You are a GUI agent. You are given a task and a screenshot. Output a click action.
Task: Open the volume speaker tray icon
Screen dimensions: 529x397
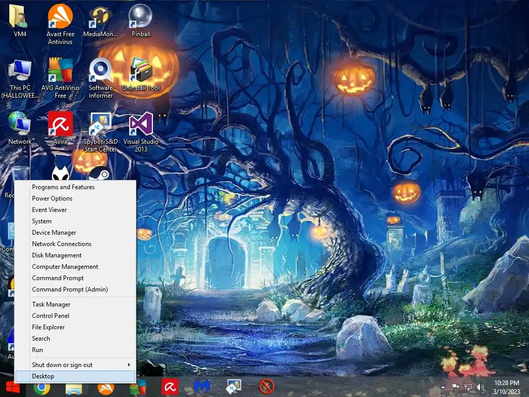(x=480, y=387)
